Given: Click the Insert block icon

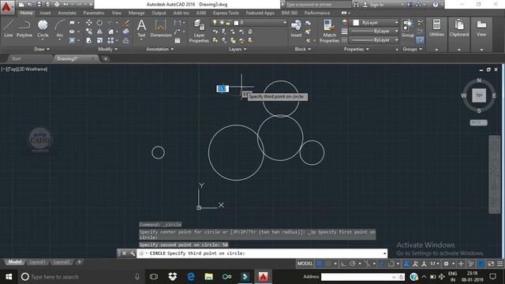Looking at the screenshot, I should click(x=296, y=28).
